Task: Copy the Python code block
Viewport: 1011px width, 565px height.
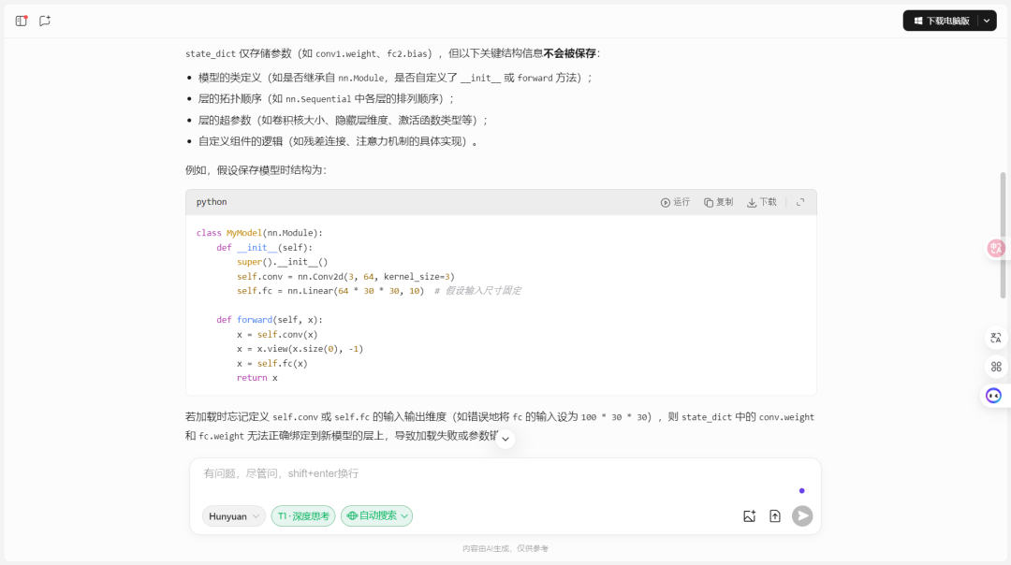Action: 718,201
